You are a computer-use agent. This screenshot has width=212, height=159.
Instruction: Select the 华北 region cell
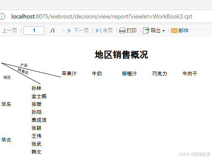click(x=6, y=140)
